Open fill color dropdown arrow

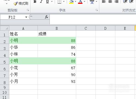[x=75, y=2]
